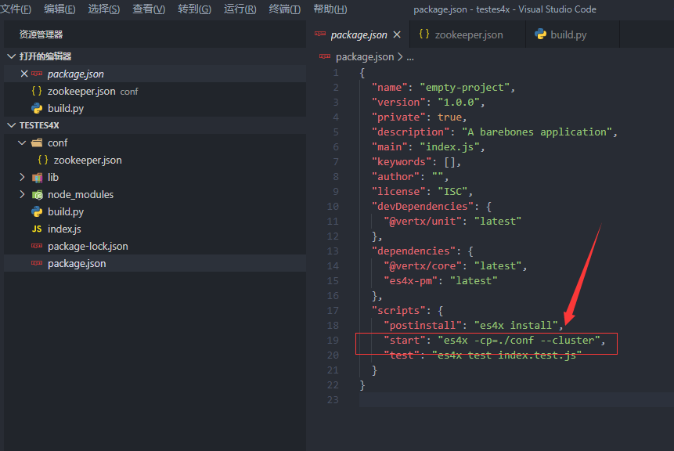
Task: Click the braces icon on zookeeper.json tab
Action: click(424, 34)
